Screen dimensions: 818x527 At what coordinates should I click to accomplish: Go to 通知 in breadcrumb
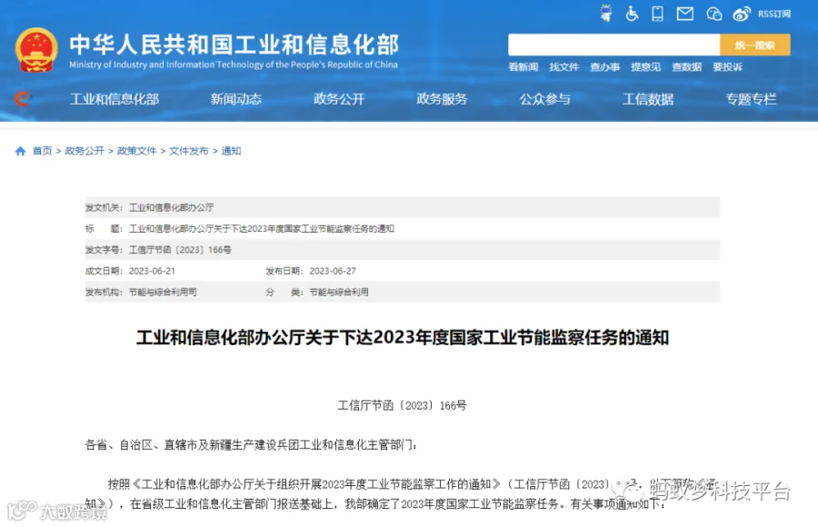231,152
